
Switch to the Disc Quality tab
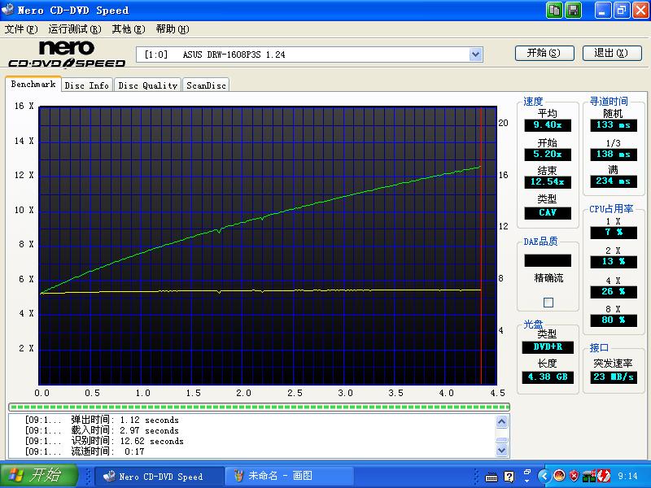point(147,85)
